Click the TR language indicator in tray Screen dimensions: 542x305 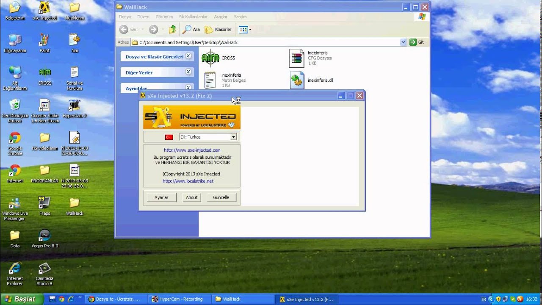point(484,299)
